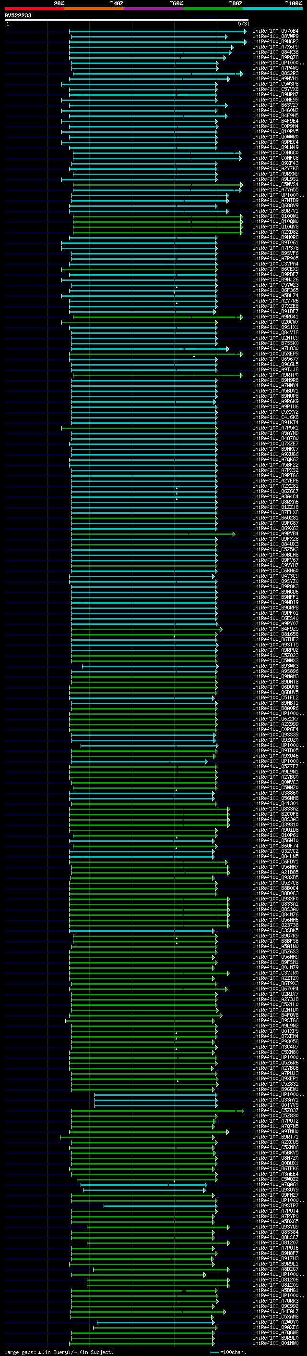The height and width of the screenshot is (1356, 307).
Task: Select the UniRef100_B9NBJ1 label
Action: (275, 703)
